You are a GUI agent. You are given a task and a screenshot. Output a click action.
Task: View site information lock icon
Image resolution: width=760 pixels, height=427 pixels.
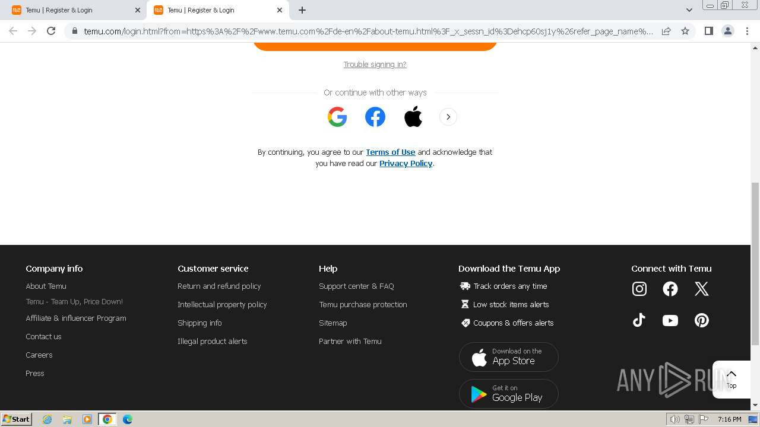74,31
